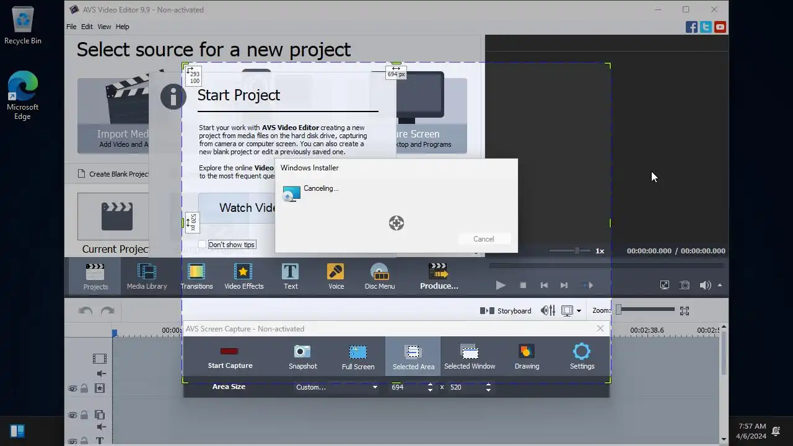The image size is (793, 446).
Task: Open the Help menu
Action: [x=123, y=27]
